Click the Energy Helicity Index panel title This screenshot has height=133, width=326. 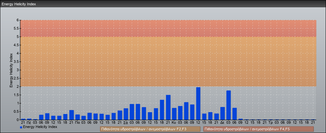[x=19, y=4]
